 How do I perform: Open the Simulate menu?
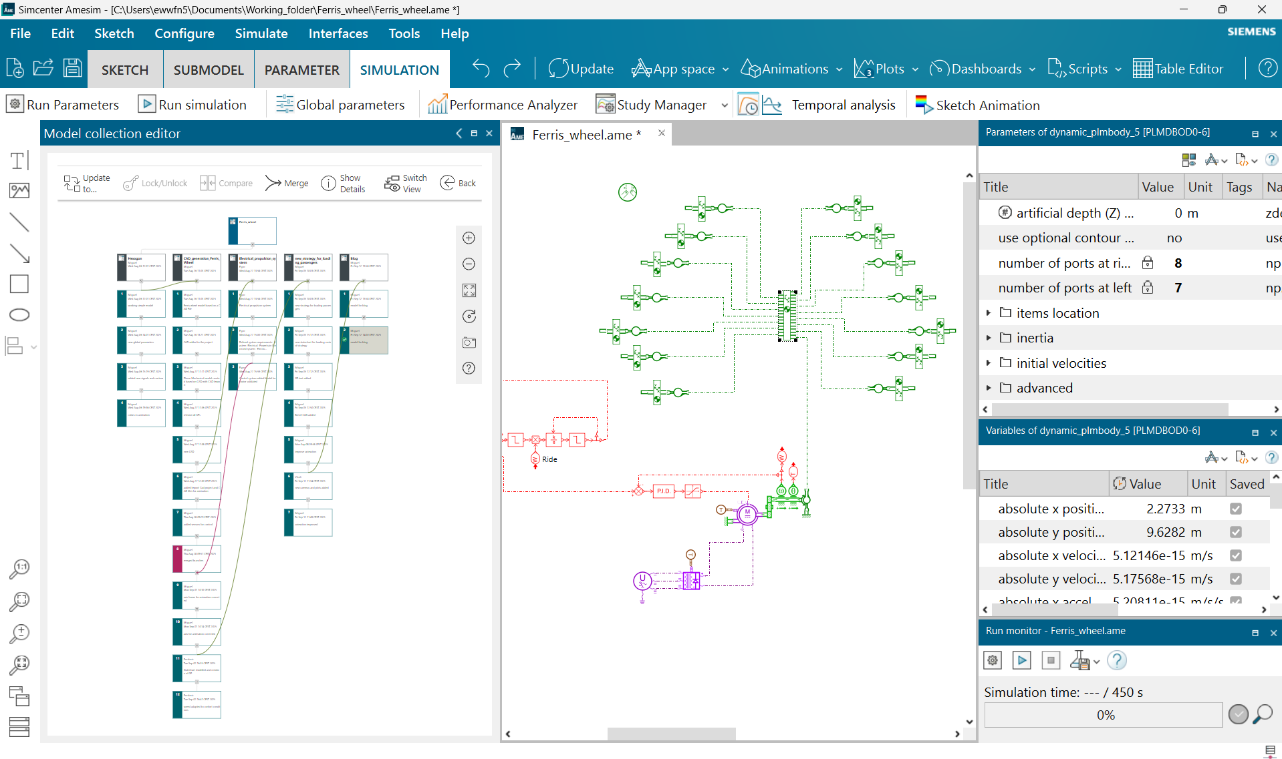point(261,33)
